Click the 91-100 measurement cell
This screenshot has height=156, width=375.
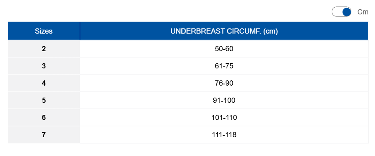(x=224, y=100)
